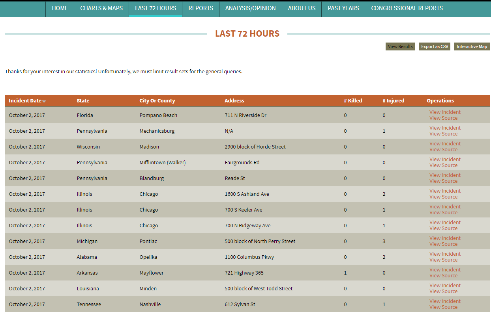This screenshot has height=312, width=491.
Task: Export the results as CSV
Action: [x=435, y=46]
